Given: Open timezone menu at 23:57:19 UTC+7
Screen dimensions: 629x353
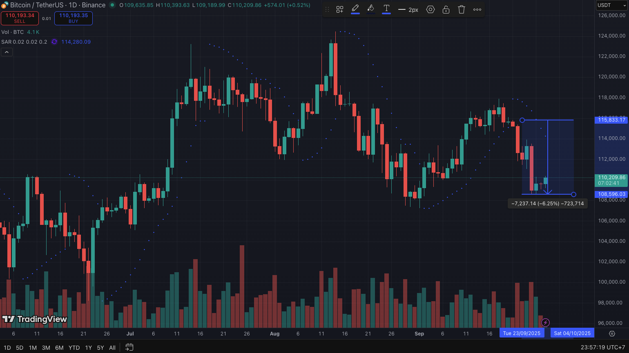Looking at the screenshot, I should point(603,348).
